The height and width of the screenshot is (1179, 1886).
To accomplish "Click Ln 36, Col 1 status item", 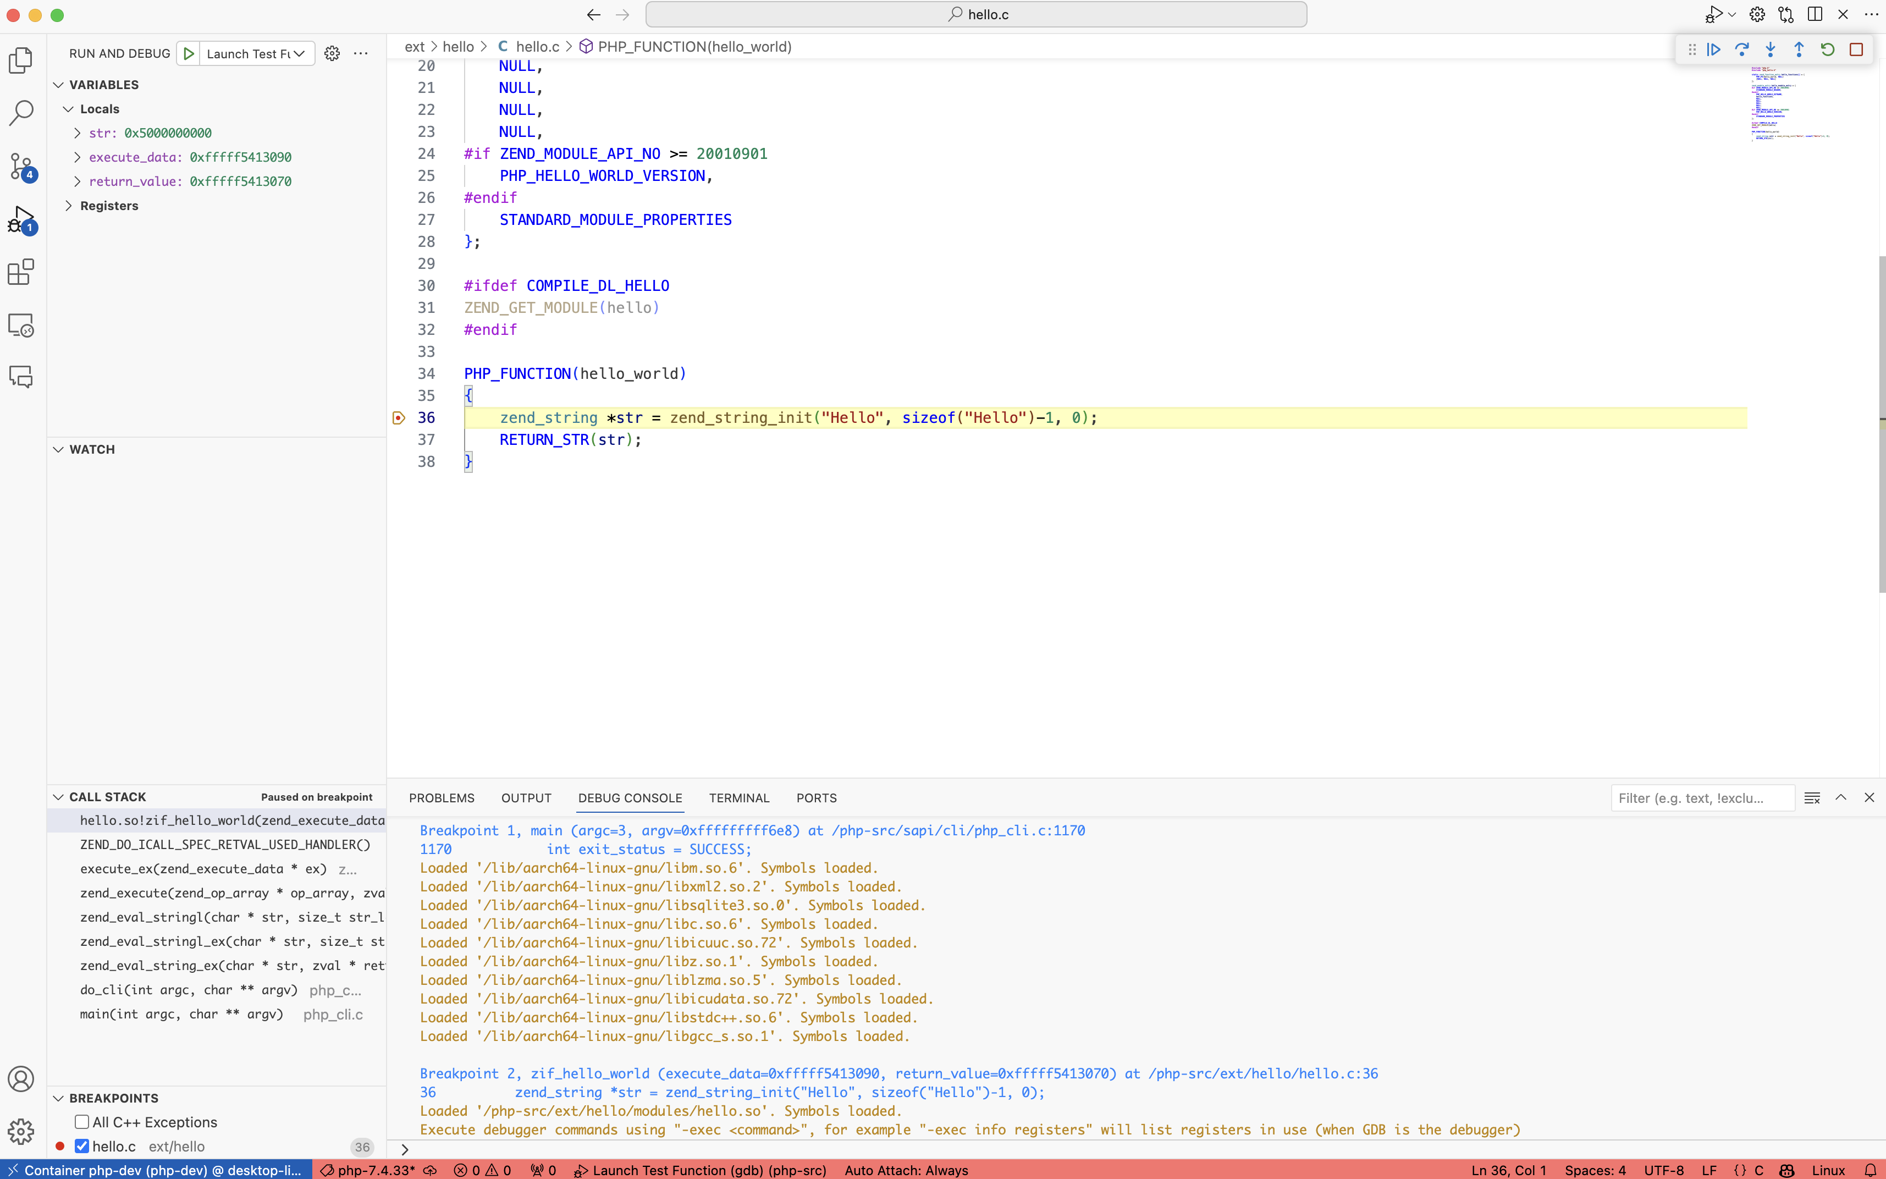I will click(1508, 1170).
